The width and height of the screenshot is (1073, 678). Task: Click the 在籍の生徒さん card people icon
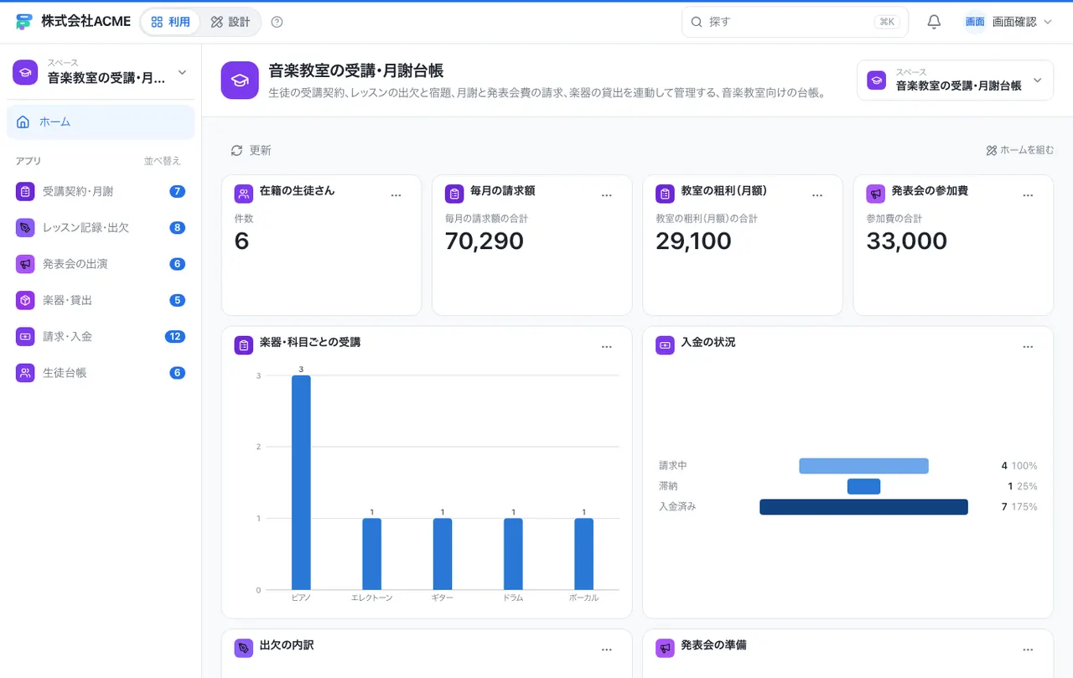[244, 194]
